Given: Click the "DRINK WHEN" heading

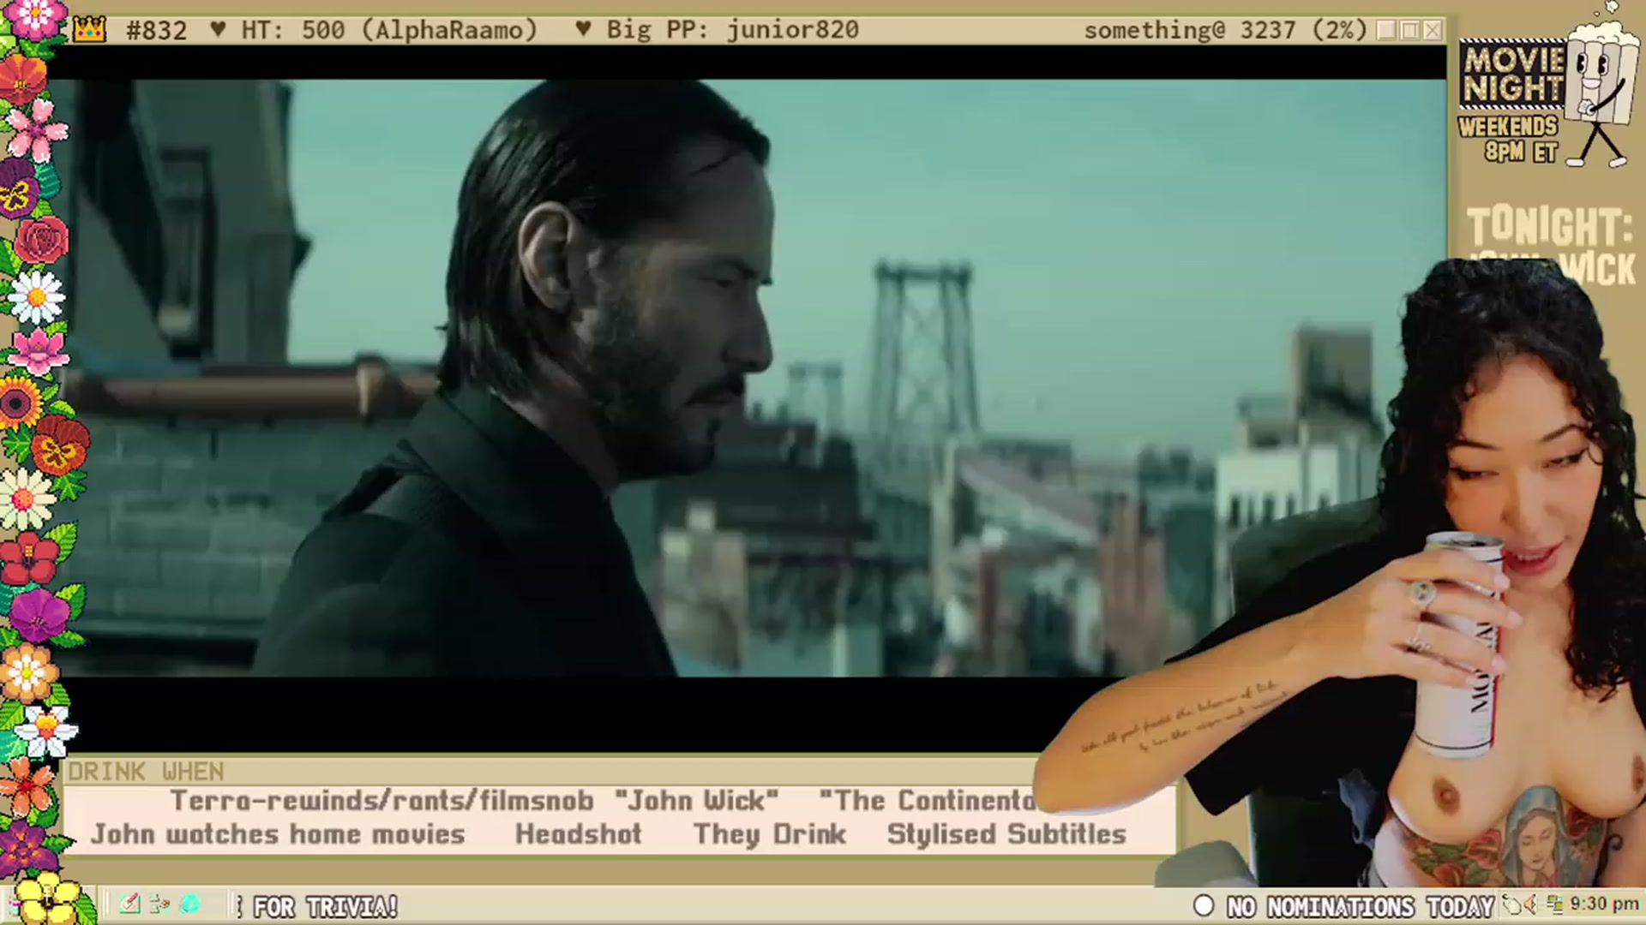Looking at the screenshot, I should coord(146,772).
